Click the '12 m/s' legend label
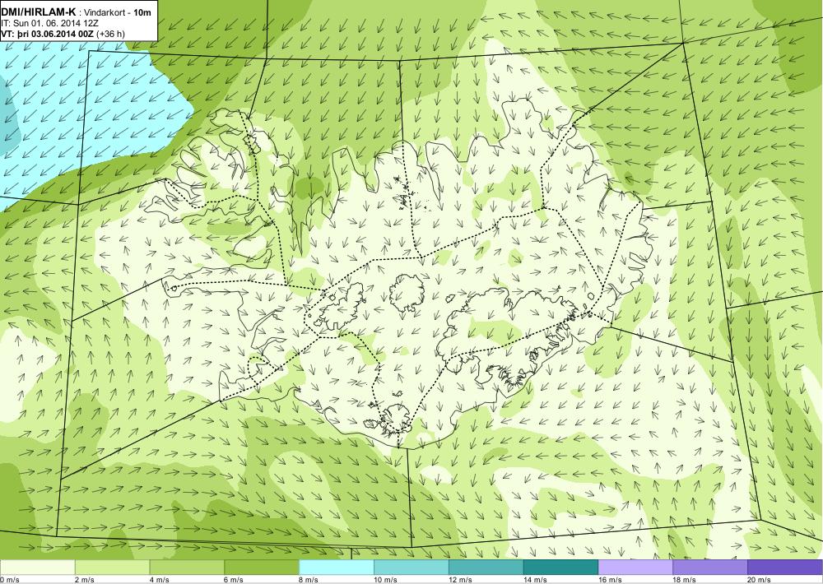 pos(461,580)
